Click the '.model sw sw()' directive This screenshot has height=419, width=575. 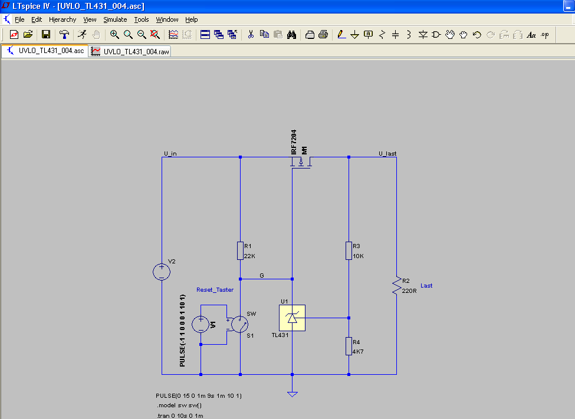tap(179, 405)
